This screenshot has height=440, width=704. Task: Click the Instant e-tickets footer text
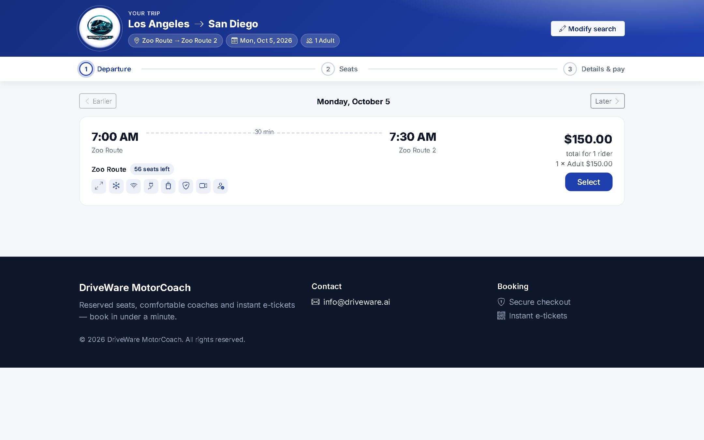538,315
